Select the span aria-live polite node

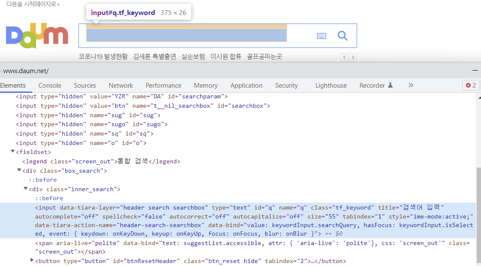(x=252, y=247)
